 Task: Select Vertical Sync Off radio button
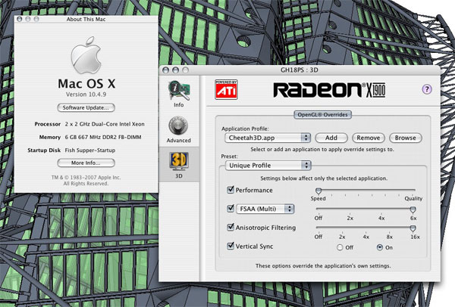pyautogui.click(x=340, y=247)
